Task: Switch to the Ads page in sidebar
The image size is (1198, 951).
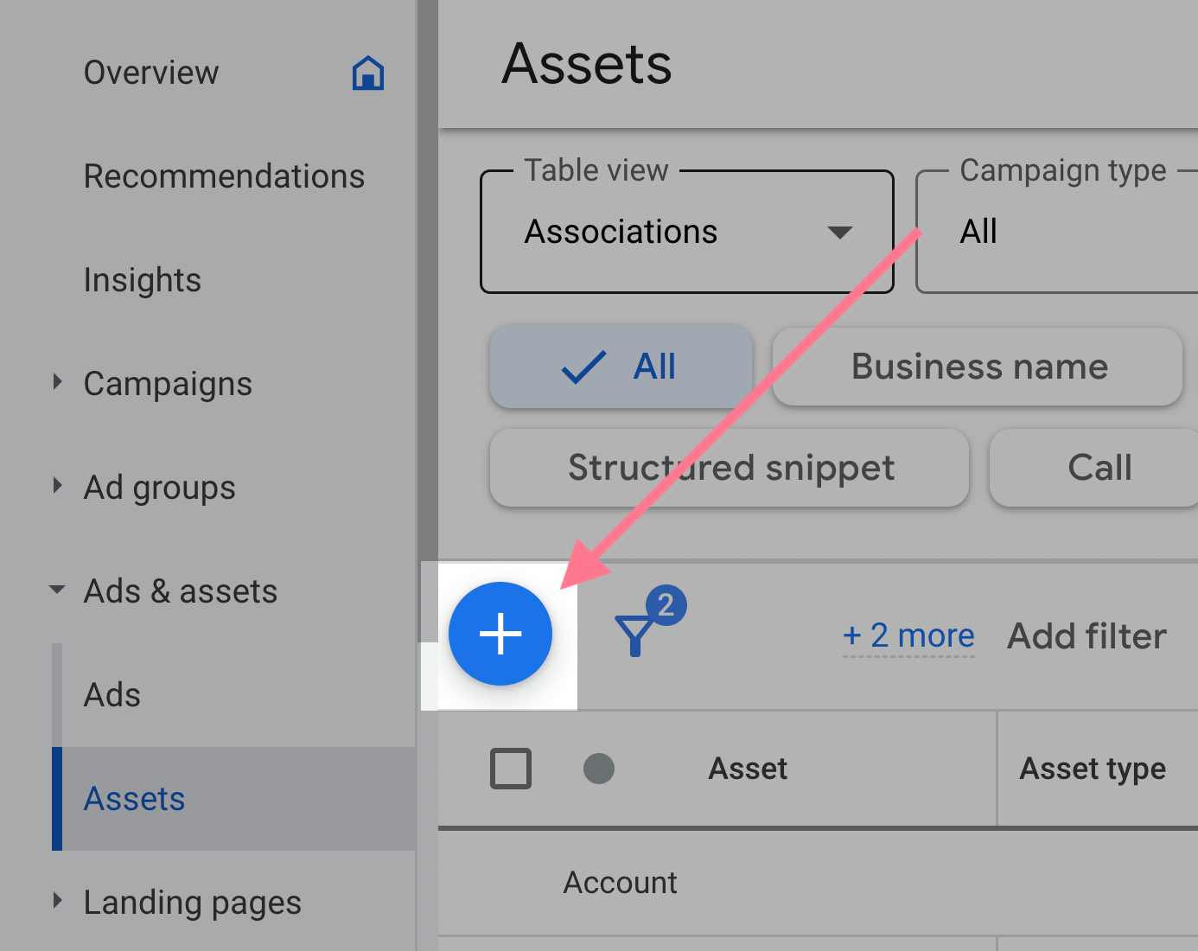Action: click(x=112, y=694)
